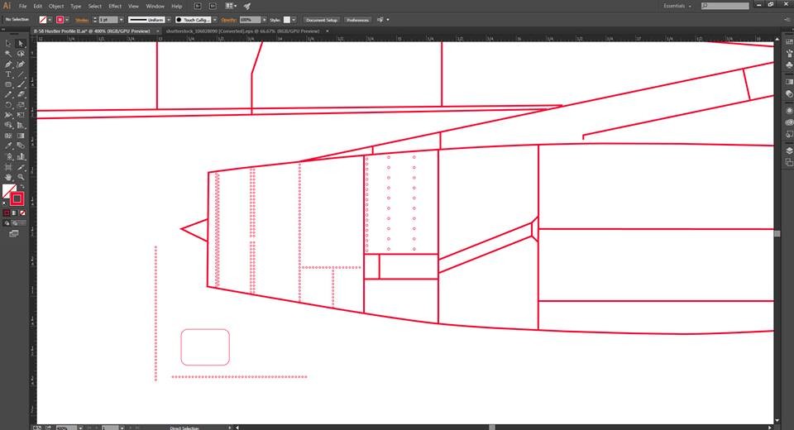Swap fill and stroke colors
Screen dimensions: 794x430
[22, 186]
